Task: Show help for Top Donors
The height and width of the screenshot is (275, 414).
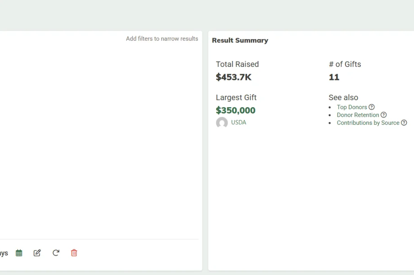Action: (372, 107)
